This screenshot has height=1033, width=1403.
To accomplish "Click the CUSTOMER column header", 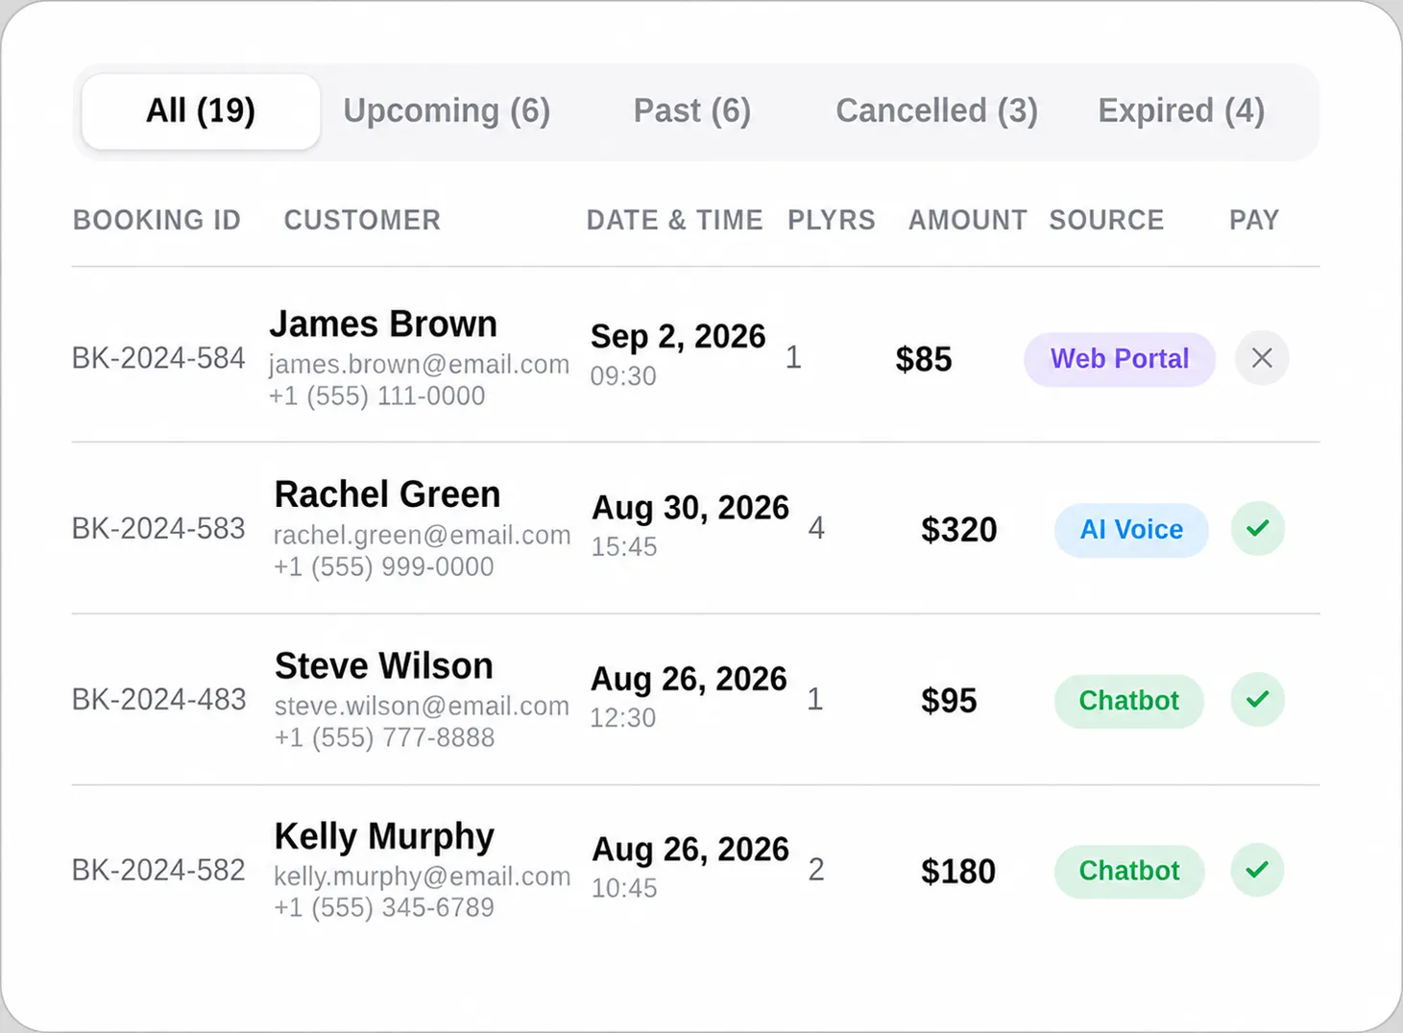I will pyautogui.click(x=362, y=221).
